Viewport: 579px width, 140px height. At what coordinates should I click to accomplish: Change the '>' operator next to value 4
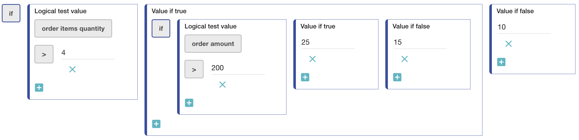44,54
